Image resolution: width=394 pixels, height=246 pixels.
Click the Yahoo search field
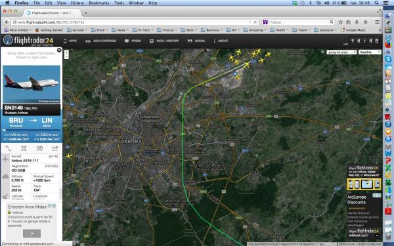coord(299,22)
